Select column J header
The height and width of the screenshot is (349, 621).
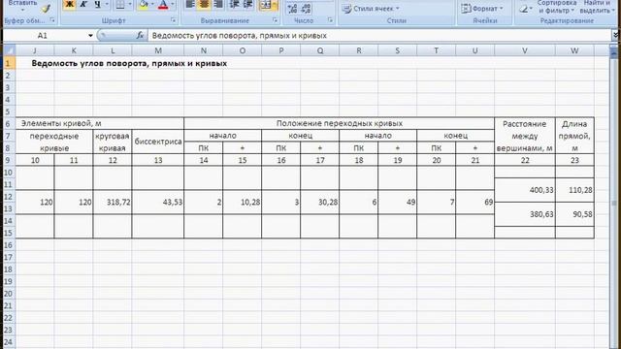pyautogui.click(x=35, y=50)
